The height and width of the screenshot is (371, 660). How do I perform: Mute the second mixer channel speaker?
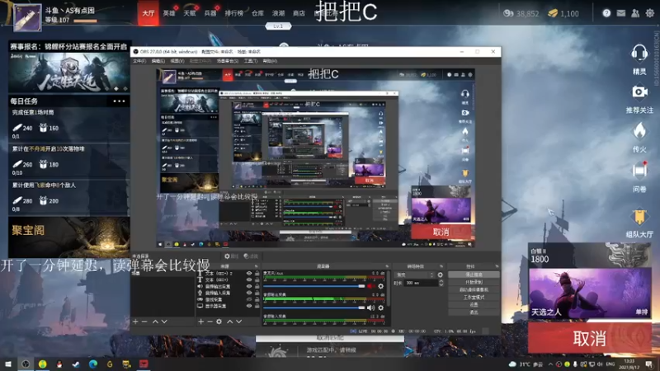pyautogui.click(x=370, y=308)
